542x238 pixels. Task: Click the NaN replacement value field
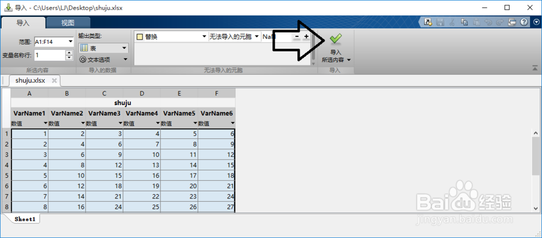point(277,37)
